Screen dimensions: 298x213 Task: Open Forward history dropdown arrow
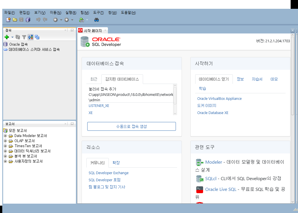72,20
